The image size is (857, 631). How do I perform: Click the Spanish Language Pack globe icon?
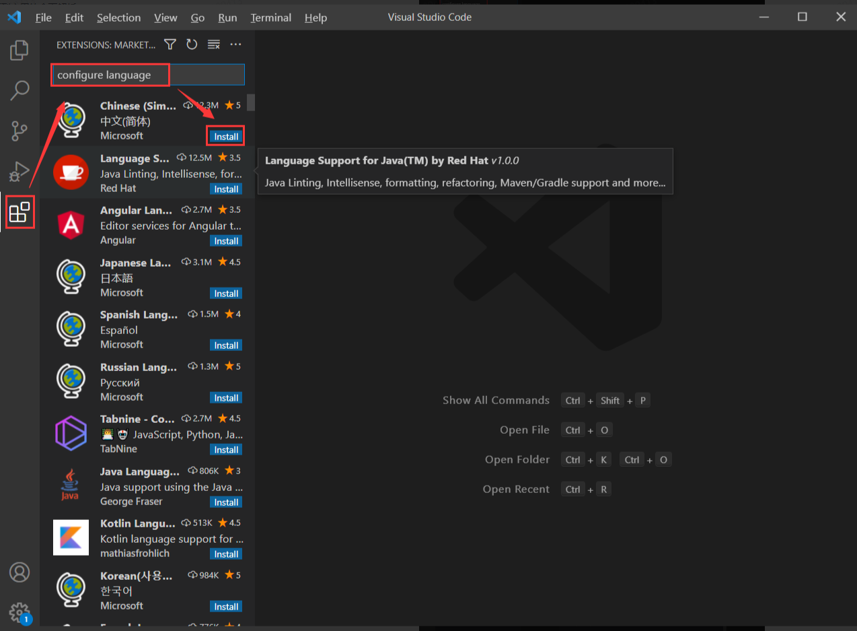click(x=71, y=329)
